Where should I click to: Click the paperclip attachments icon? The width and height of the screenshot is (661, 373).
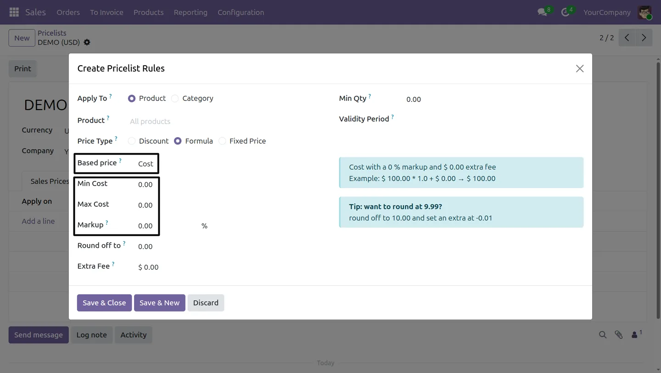[619, 335]
